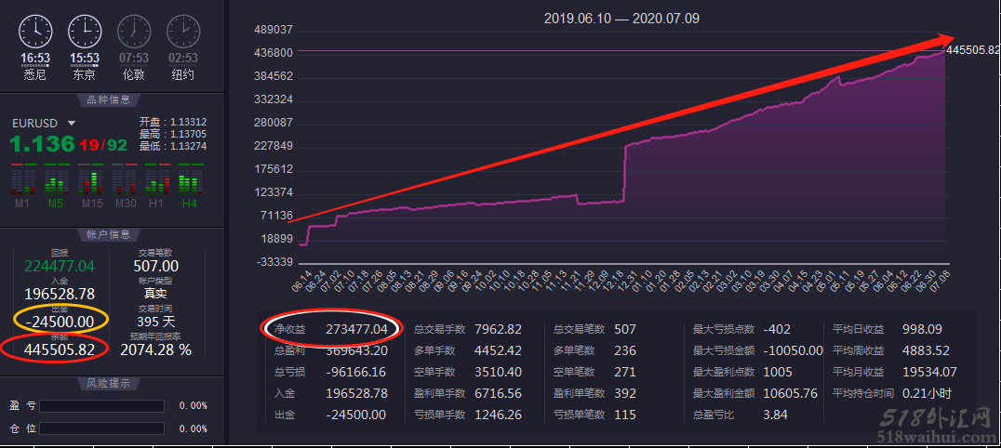
Task: Click the 仓位 position progress bar
Action: point(101,428)
